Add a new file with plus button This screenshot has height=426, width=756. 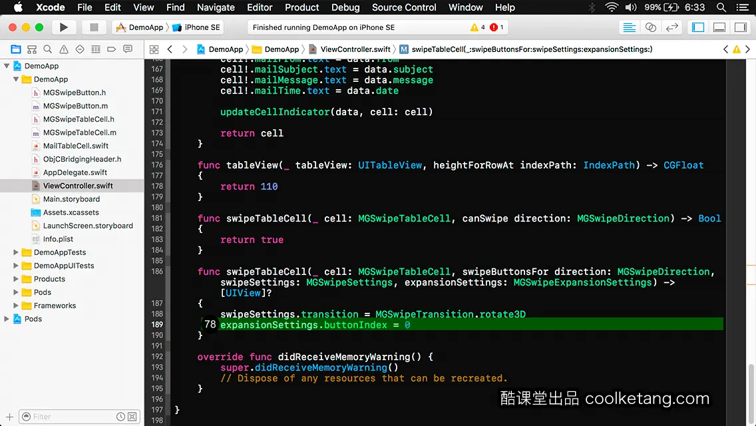tap(9, 417)
